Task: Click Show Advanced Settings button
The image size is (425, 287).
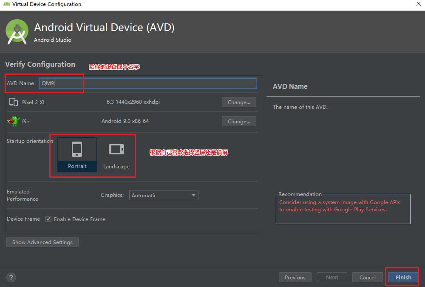Action: [42, 242]
